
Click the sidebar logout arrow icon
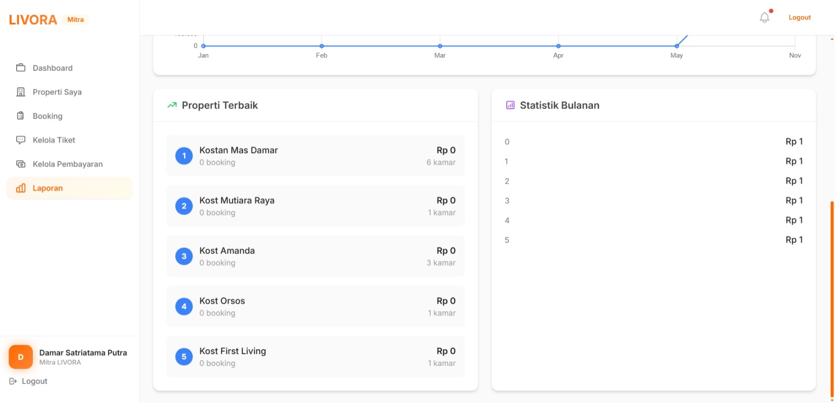[x=13, y=381]
